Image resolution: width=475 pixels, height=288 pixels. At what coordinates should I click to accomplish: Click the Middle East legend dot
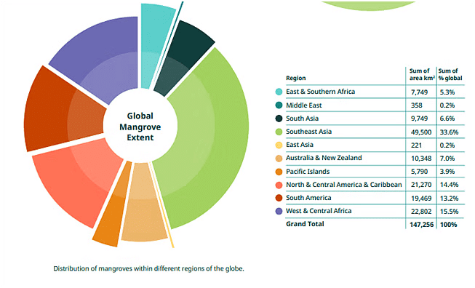(x=279, y=105)
